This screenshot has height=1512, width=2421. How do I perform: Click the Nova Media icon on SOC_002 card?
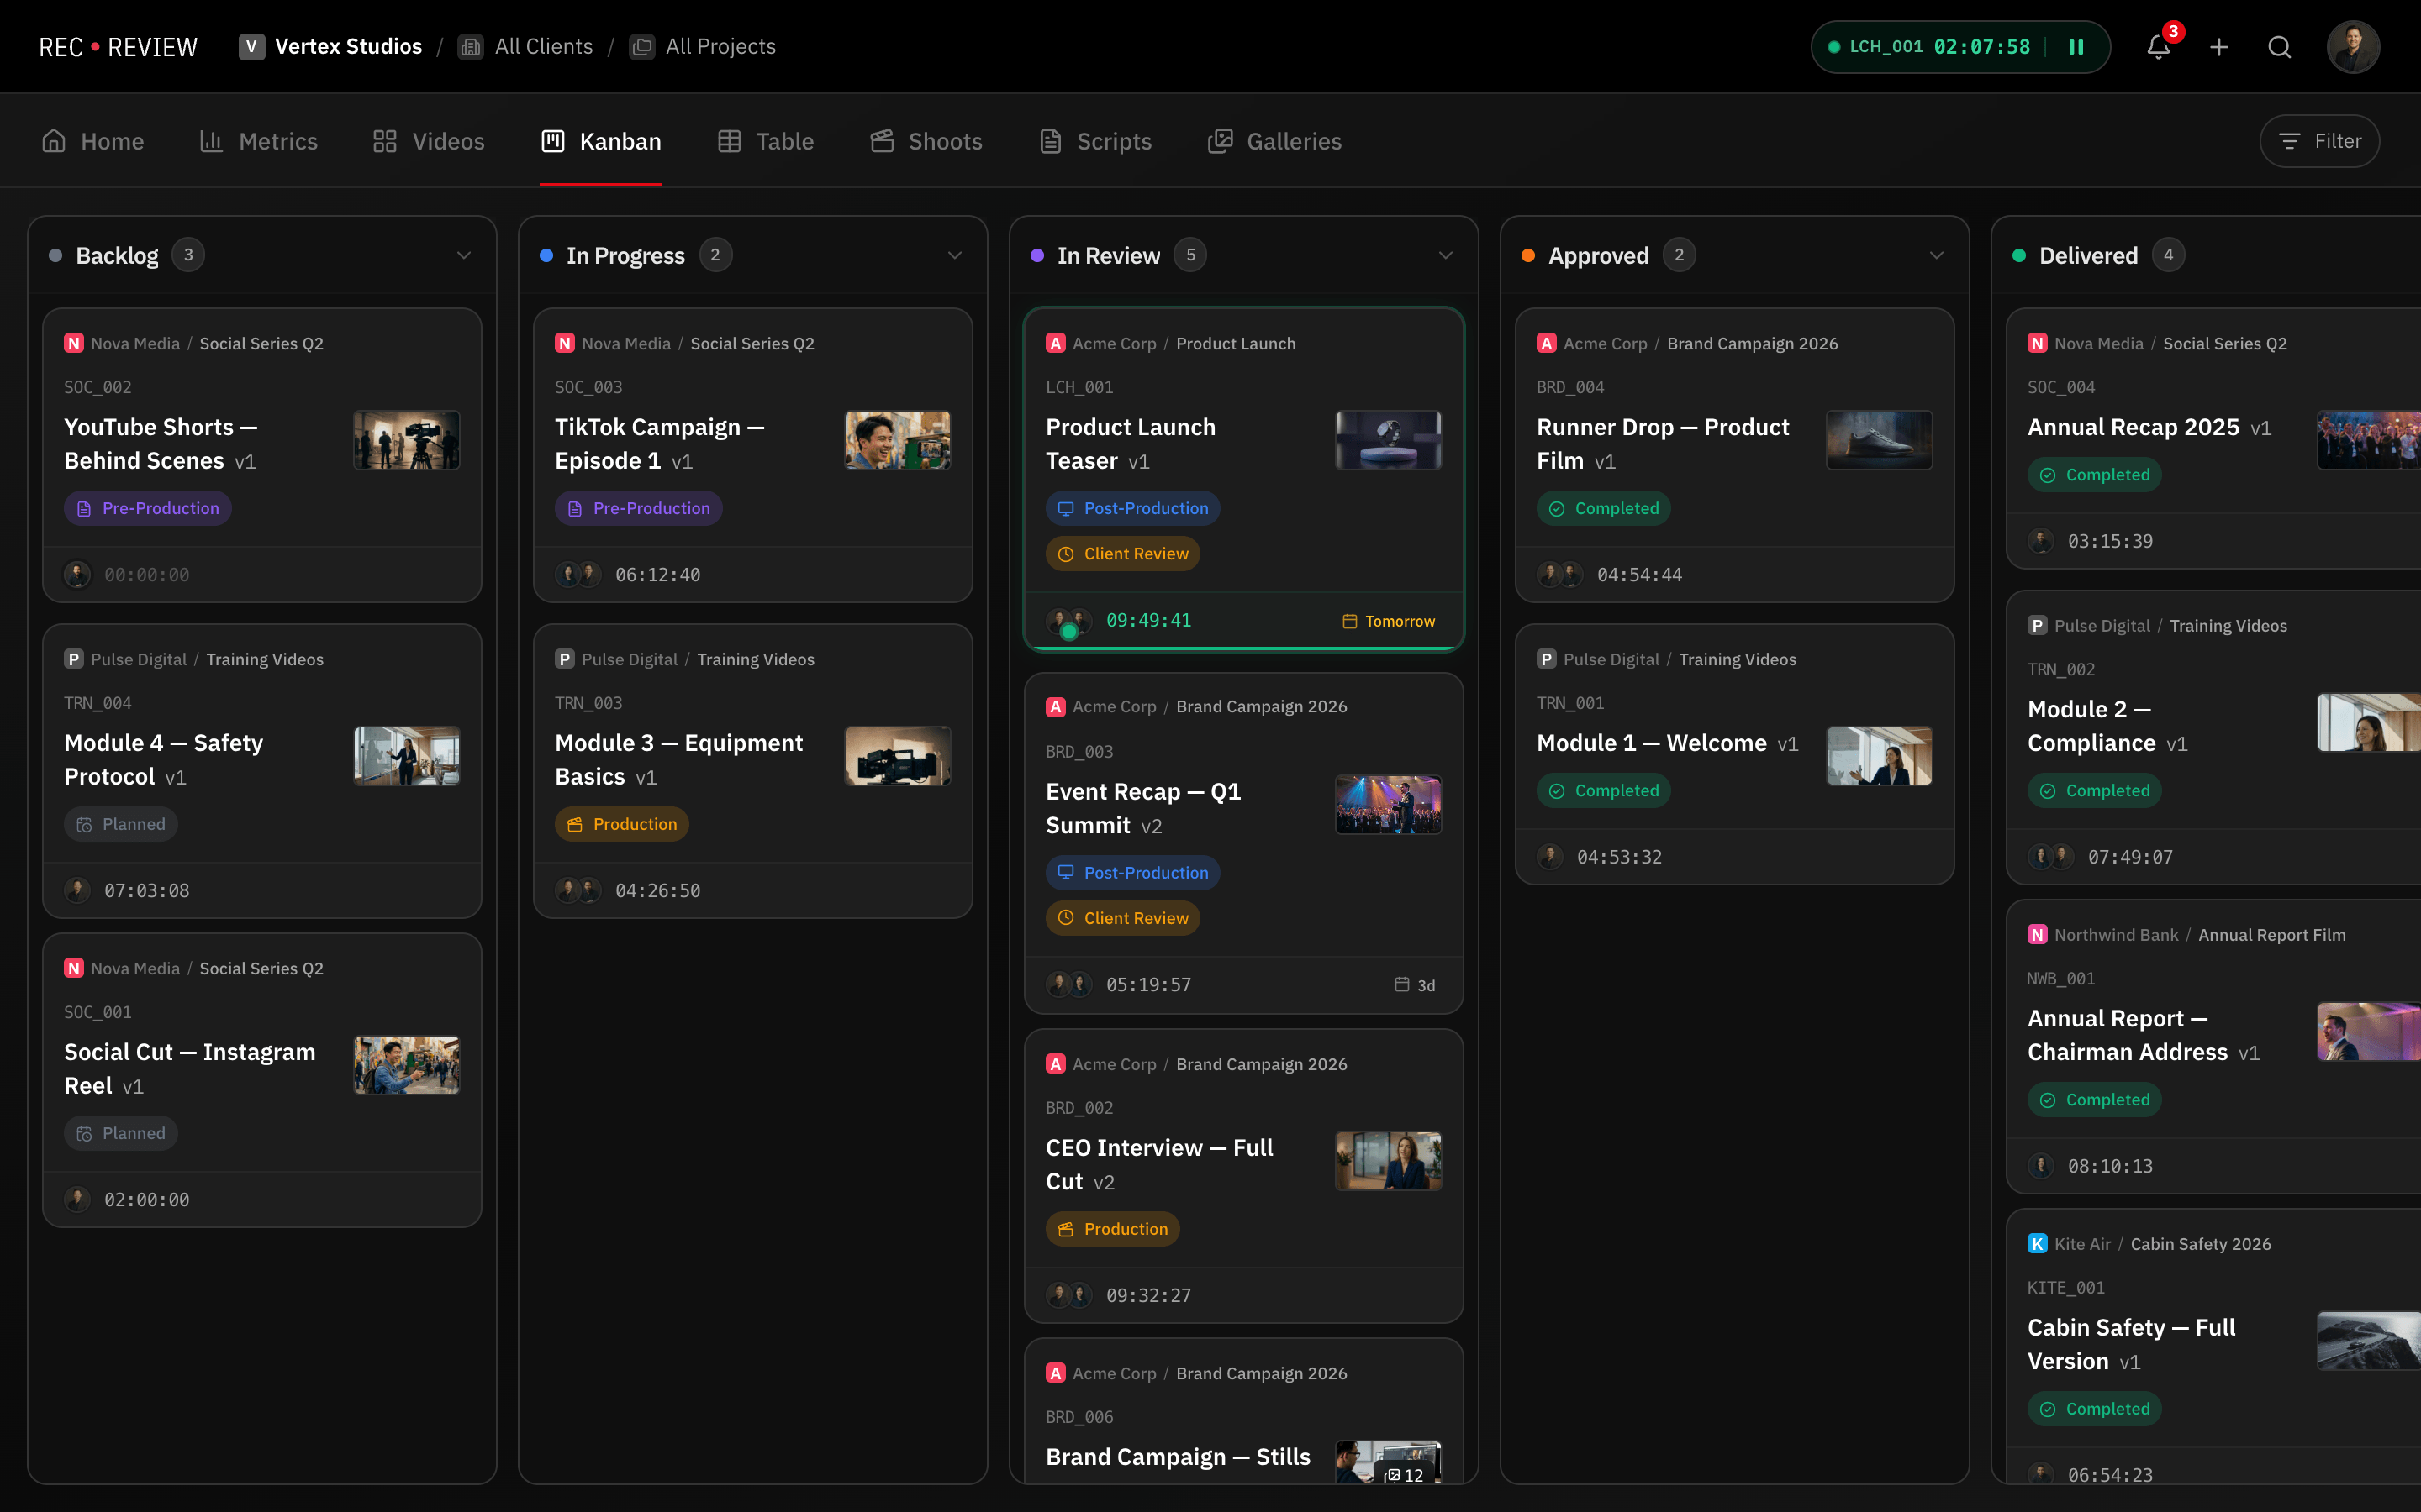tap(74, 343)
